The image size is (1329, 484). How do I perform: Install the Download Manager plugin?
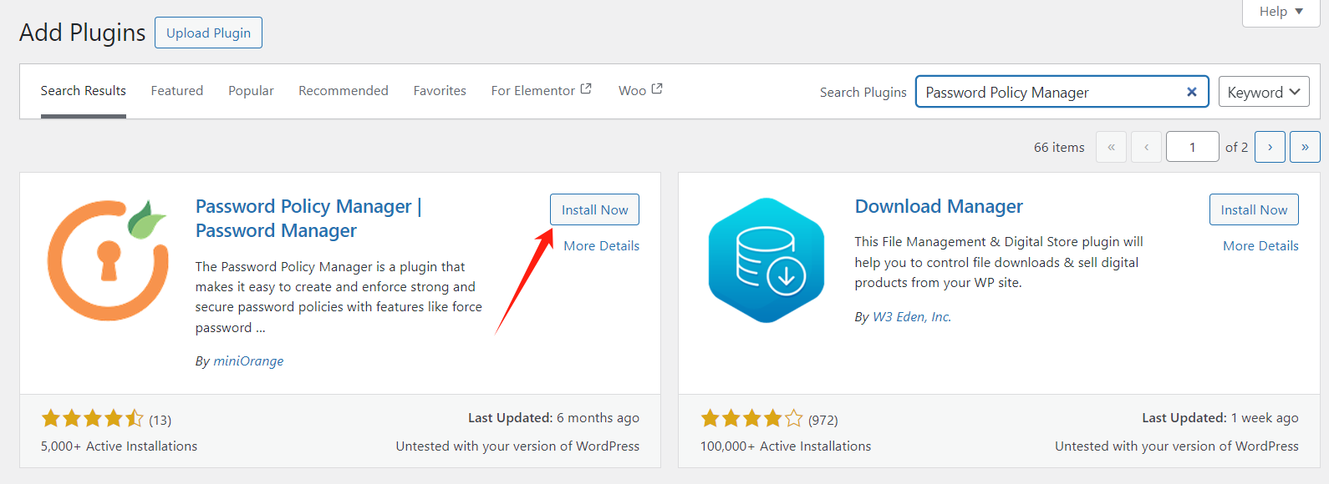[x=1254, y=209]
